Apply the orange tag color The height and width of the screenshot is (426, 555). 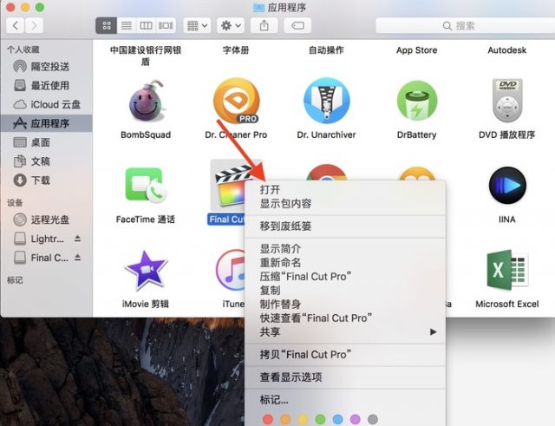click(285, 419)
